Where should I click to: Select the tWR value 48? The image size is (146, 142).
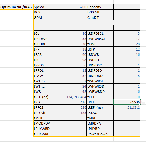coord(73,92)
